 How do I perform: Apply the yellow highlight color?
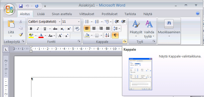click(31, 36)
